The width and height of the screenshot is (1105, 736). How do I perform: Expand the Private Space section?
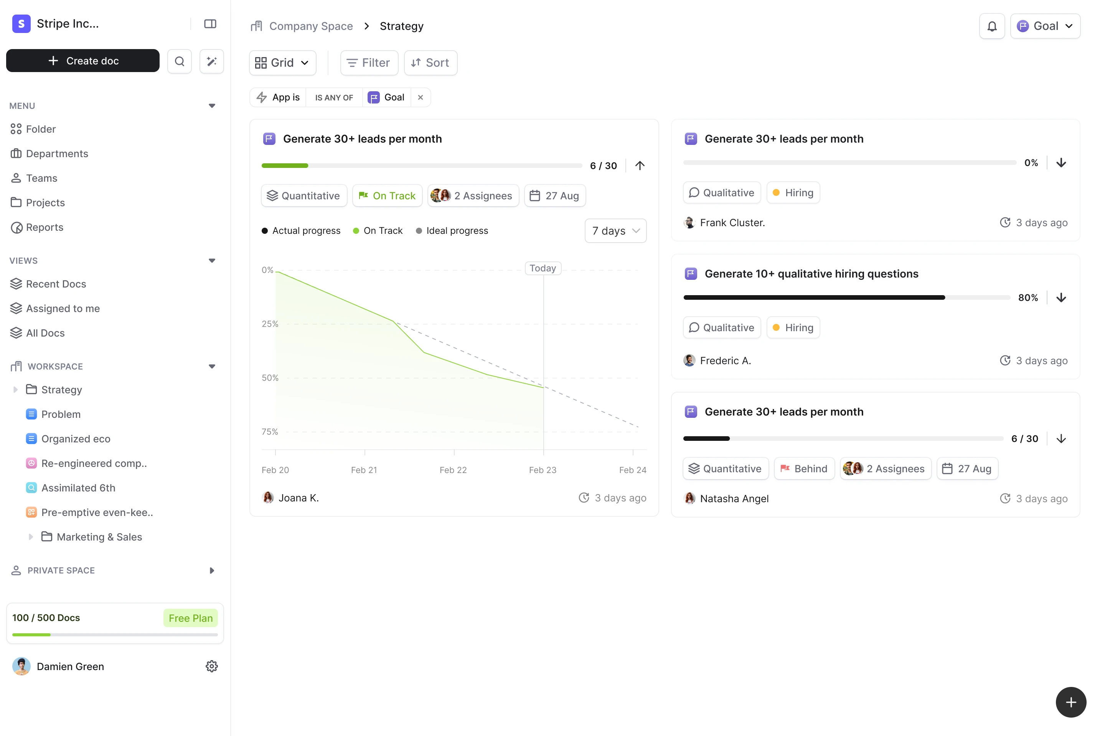[x=211, y=570]
